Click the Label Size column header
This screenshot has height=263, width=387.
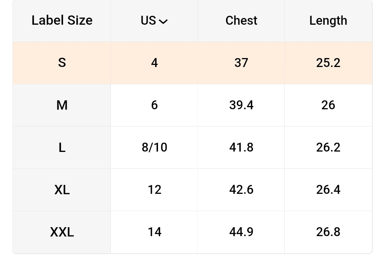click(62, 21)
